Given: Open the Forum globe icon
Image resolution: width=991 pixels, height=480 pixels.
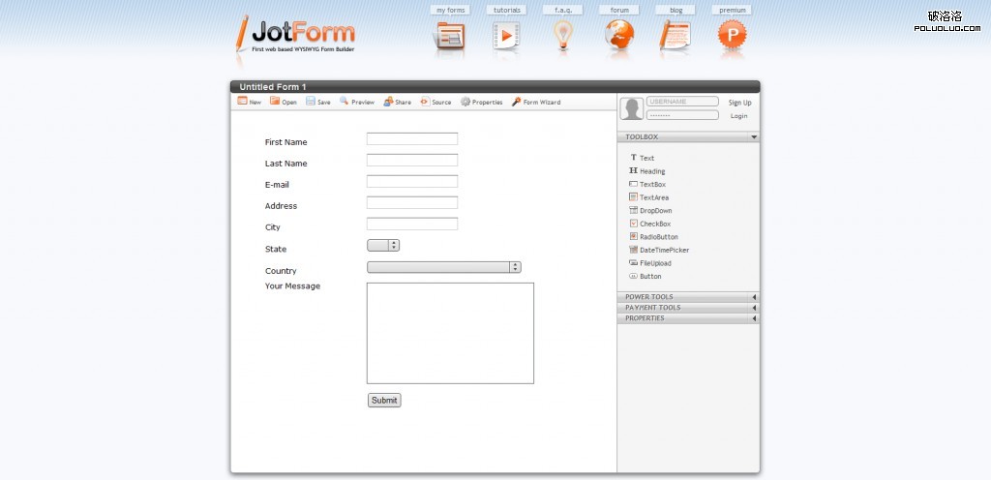Looking at the screenshot, I should 618,36.
